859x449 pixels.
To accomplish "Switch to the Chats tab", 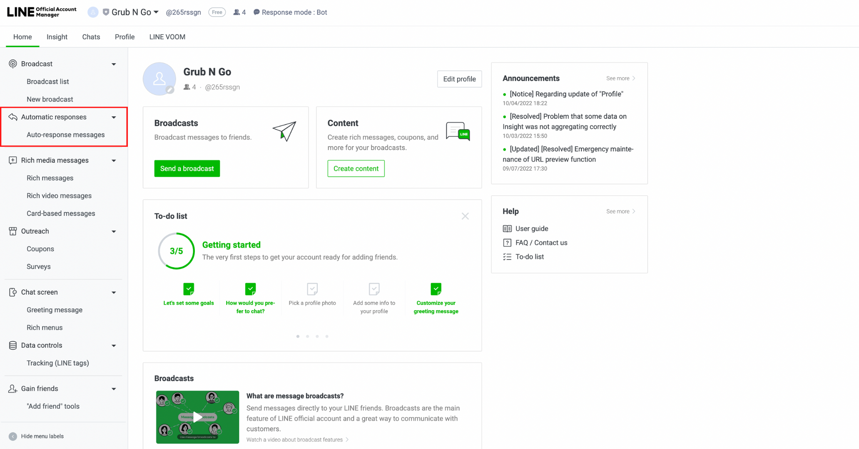I will (x=90, y=37).
